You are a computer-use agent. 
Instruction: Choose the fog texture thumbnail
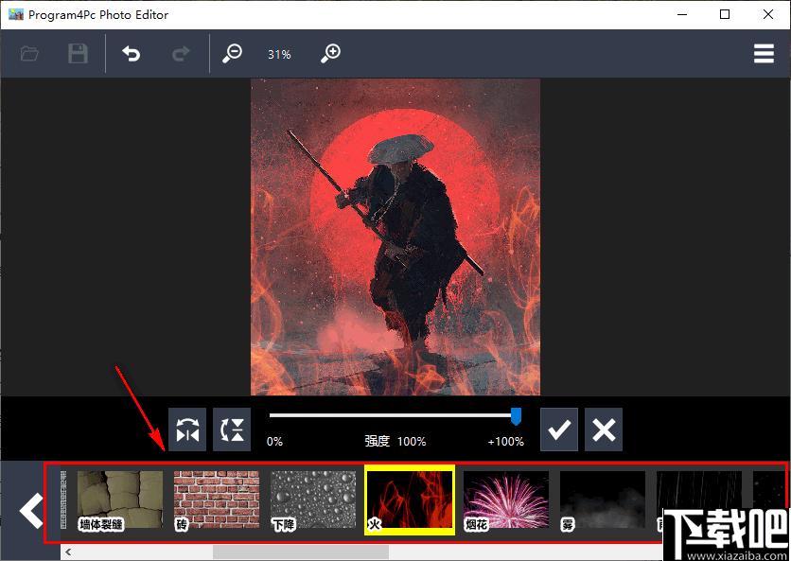click(603, 500)
